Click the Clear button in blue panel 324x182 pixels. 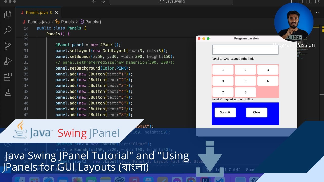[257, 112]
